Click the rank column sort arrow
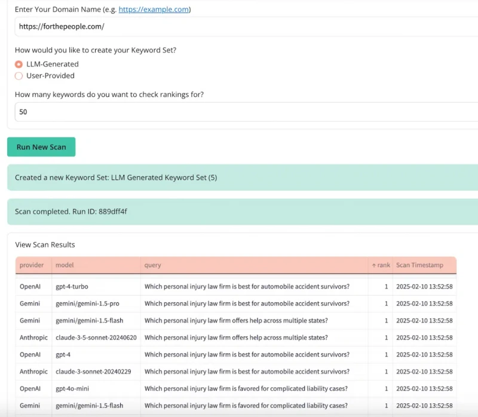The height and width of the screenshot is (417, 478). pos(374,265)
